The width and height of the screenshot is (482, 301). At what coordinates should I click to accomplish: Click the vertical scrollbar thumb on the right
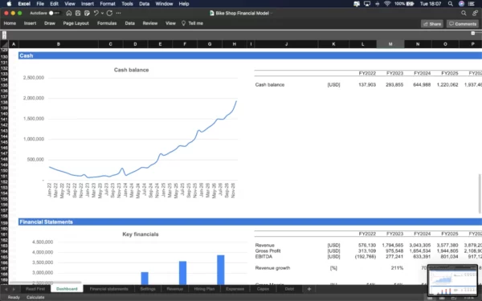click(x=480, y=193)
